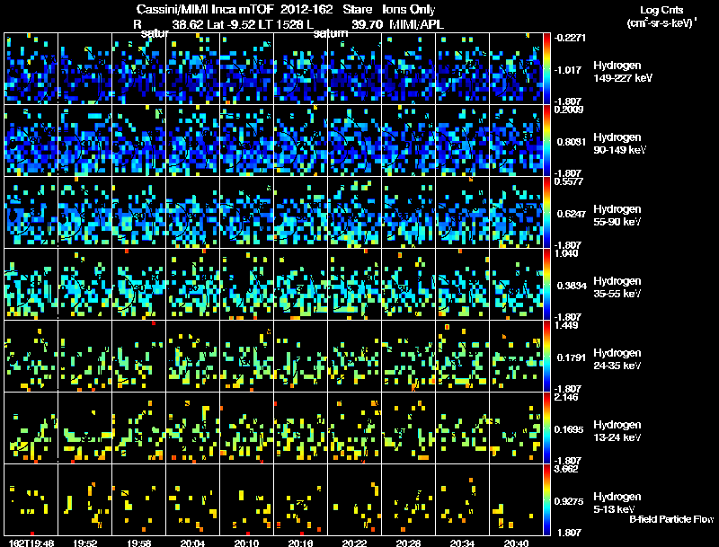Click the Log Cnts units header

click(661, 16)
